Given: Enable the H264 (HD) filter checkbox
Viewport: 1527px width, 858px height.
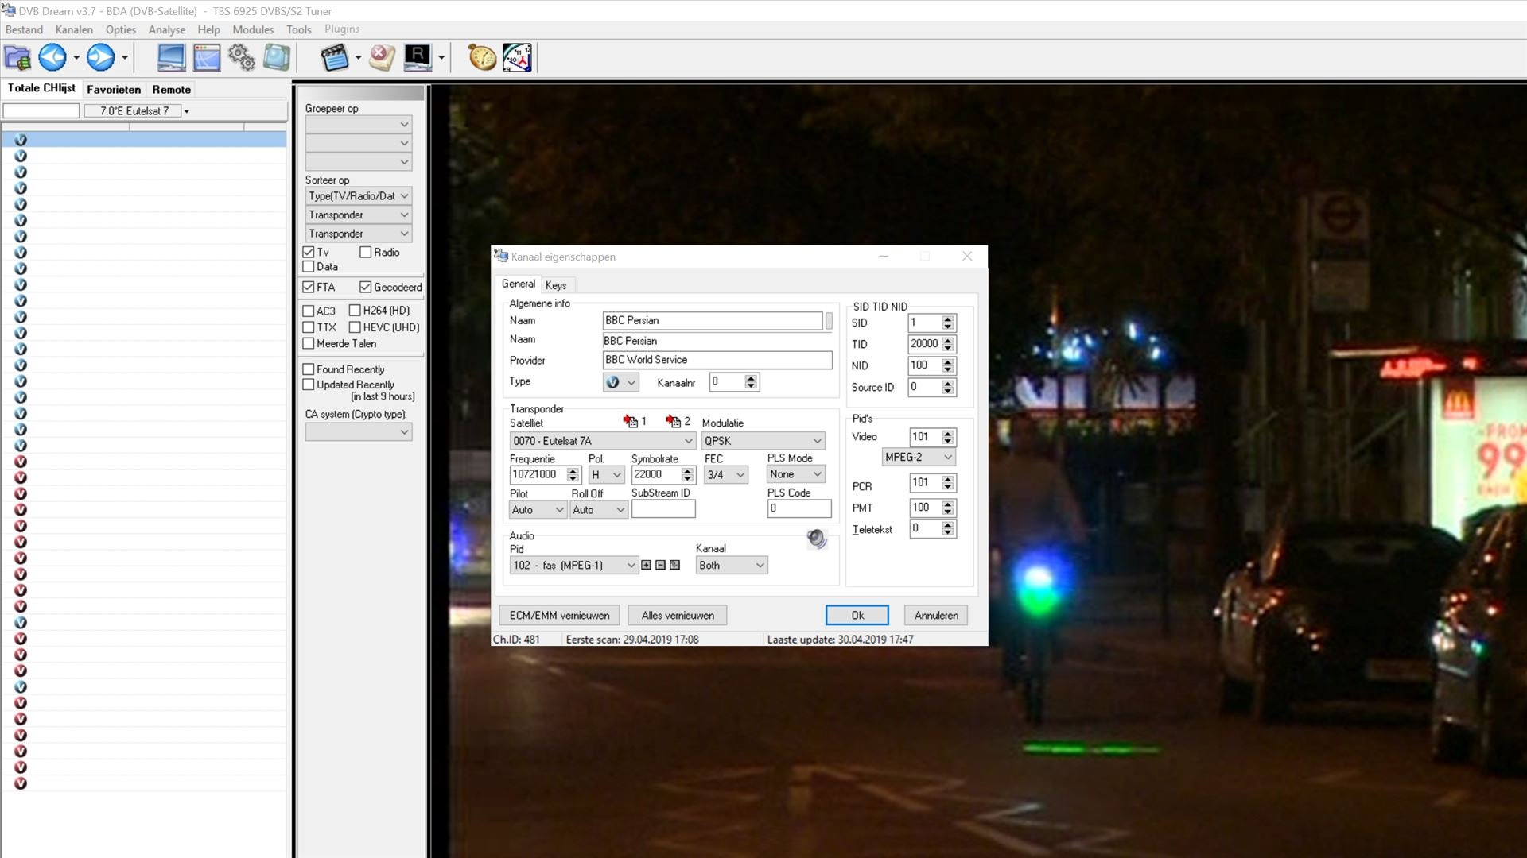Looking at the screenshot, I should tap(355, 311).
